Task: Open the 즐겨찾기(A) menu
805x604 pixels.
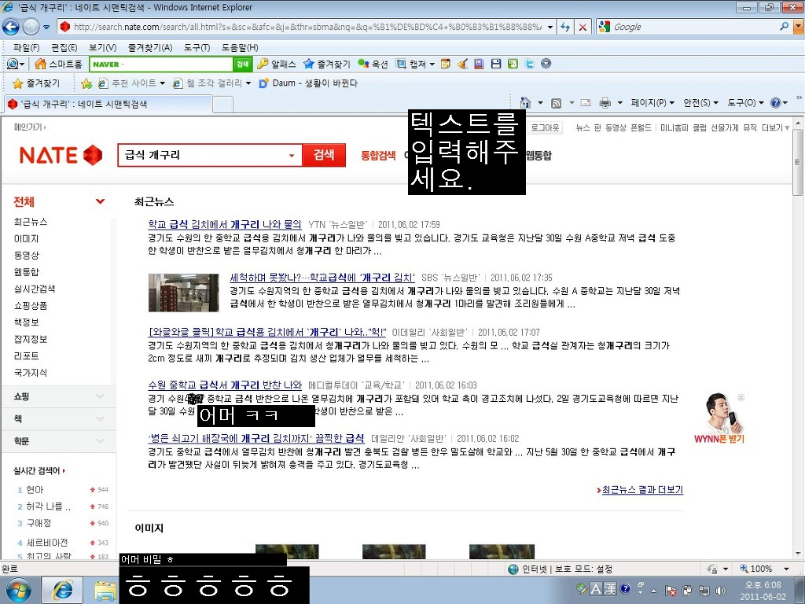Action: click(x=150, y=47)
